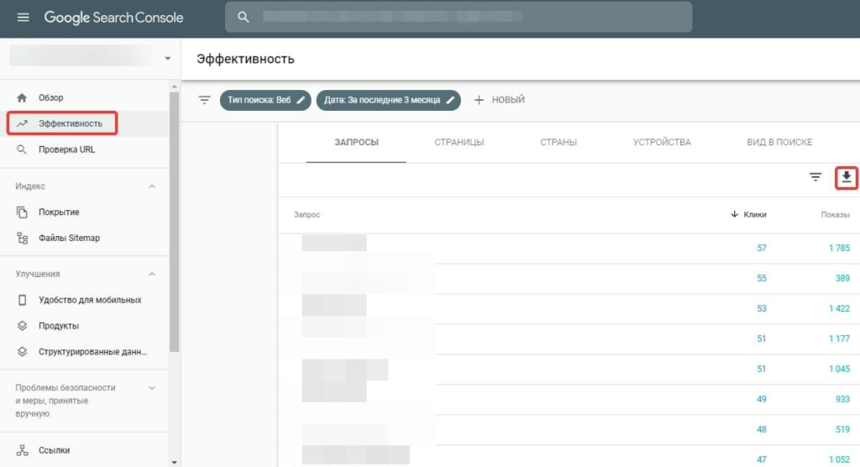Screen dimensions: 860x467
Task: Switch to the СТРАНИЦЫ tab
Action: tap(459, 142)
